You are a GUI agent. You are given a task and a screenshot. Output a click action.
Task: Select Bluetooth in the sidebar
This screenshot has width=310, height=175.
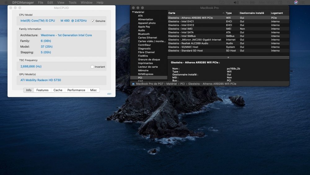[x=144, y=34]
